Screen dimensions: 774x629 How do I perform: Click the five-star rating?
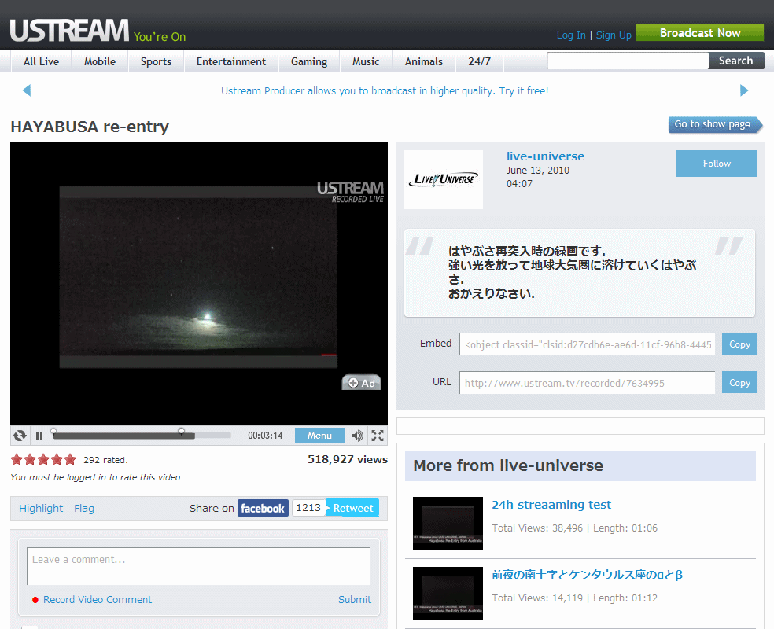pos(43,460)
